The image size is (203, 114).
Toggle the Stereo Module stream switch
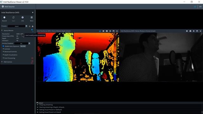point(32,30)
